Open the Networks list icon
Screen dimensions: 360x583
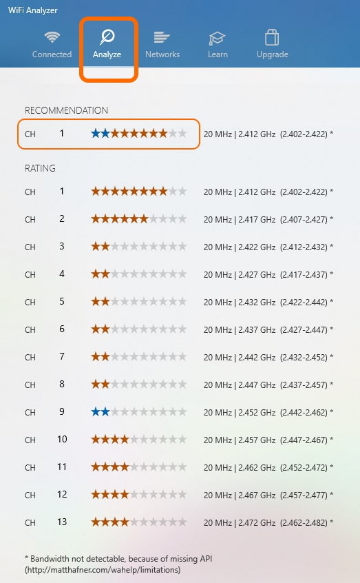click(162, 37)
